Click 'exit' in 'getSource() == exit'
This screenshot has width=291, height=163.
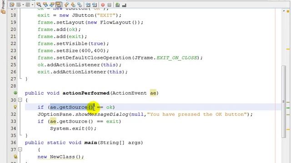[x=112, y=121]
